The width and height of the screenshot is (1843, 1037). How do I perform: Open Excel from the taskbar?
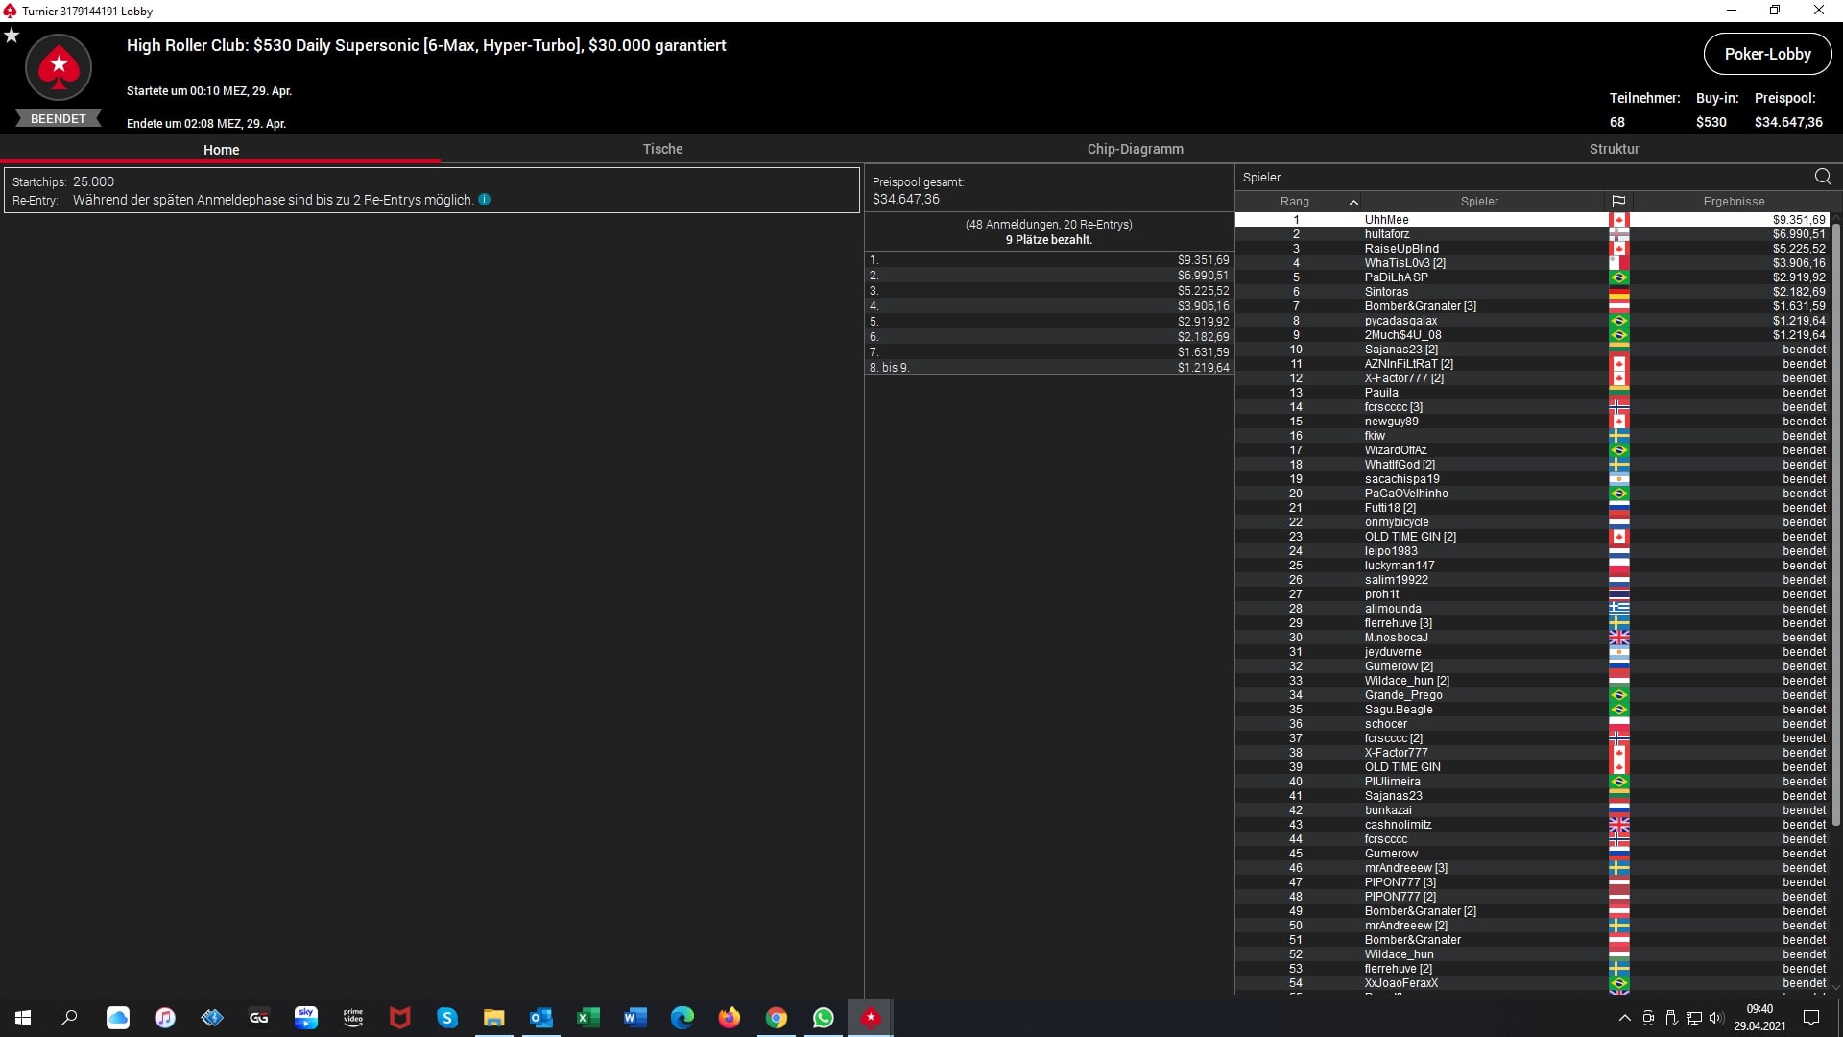pos(587,1018)
